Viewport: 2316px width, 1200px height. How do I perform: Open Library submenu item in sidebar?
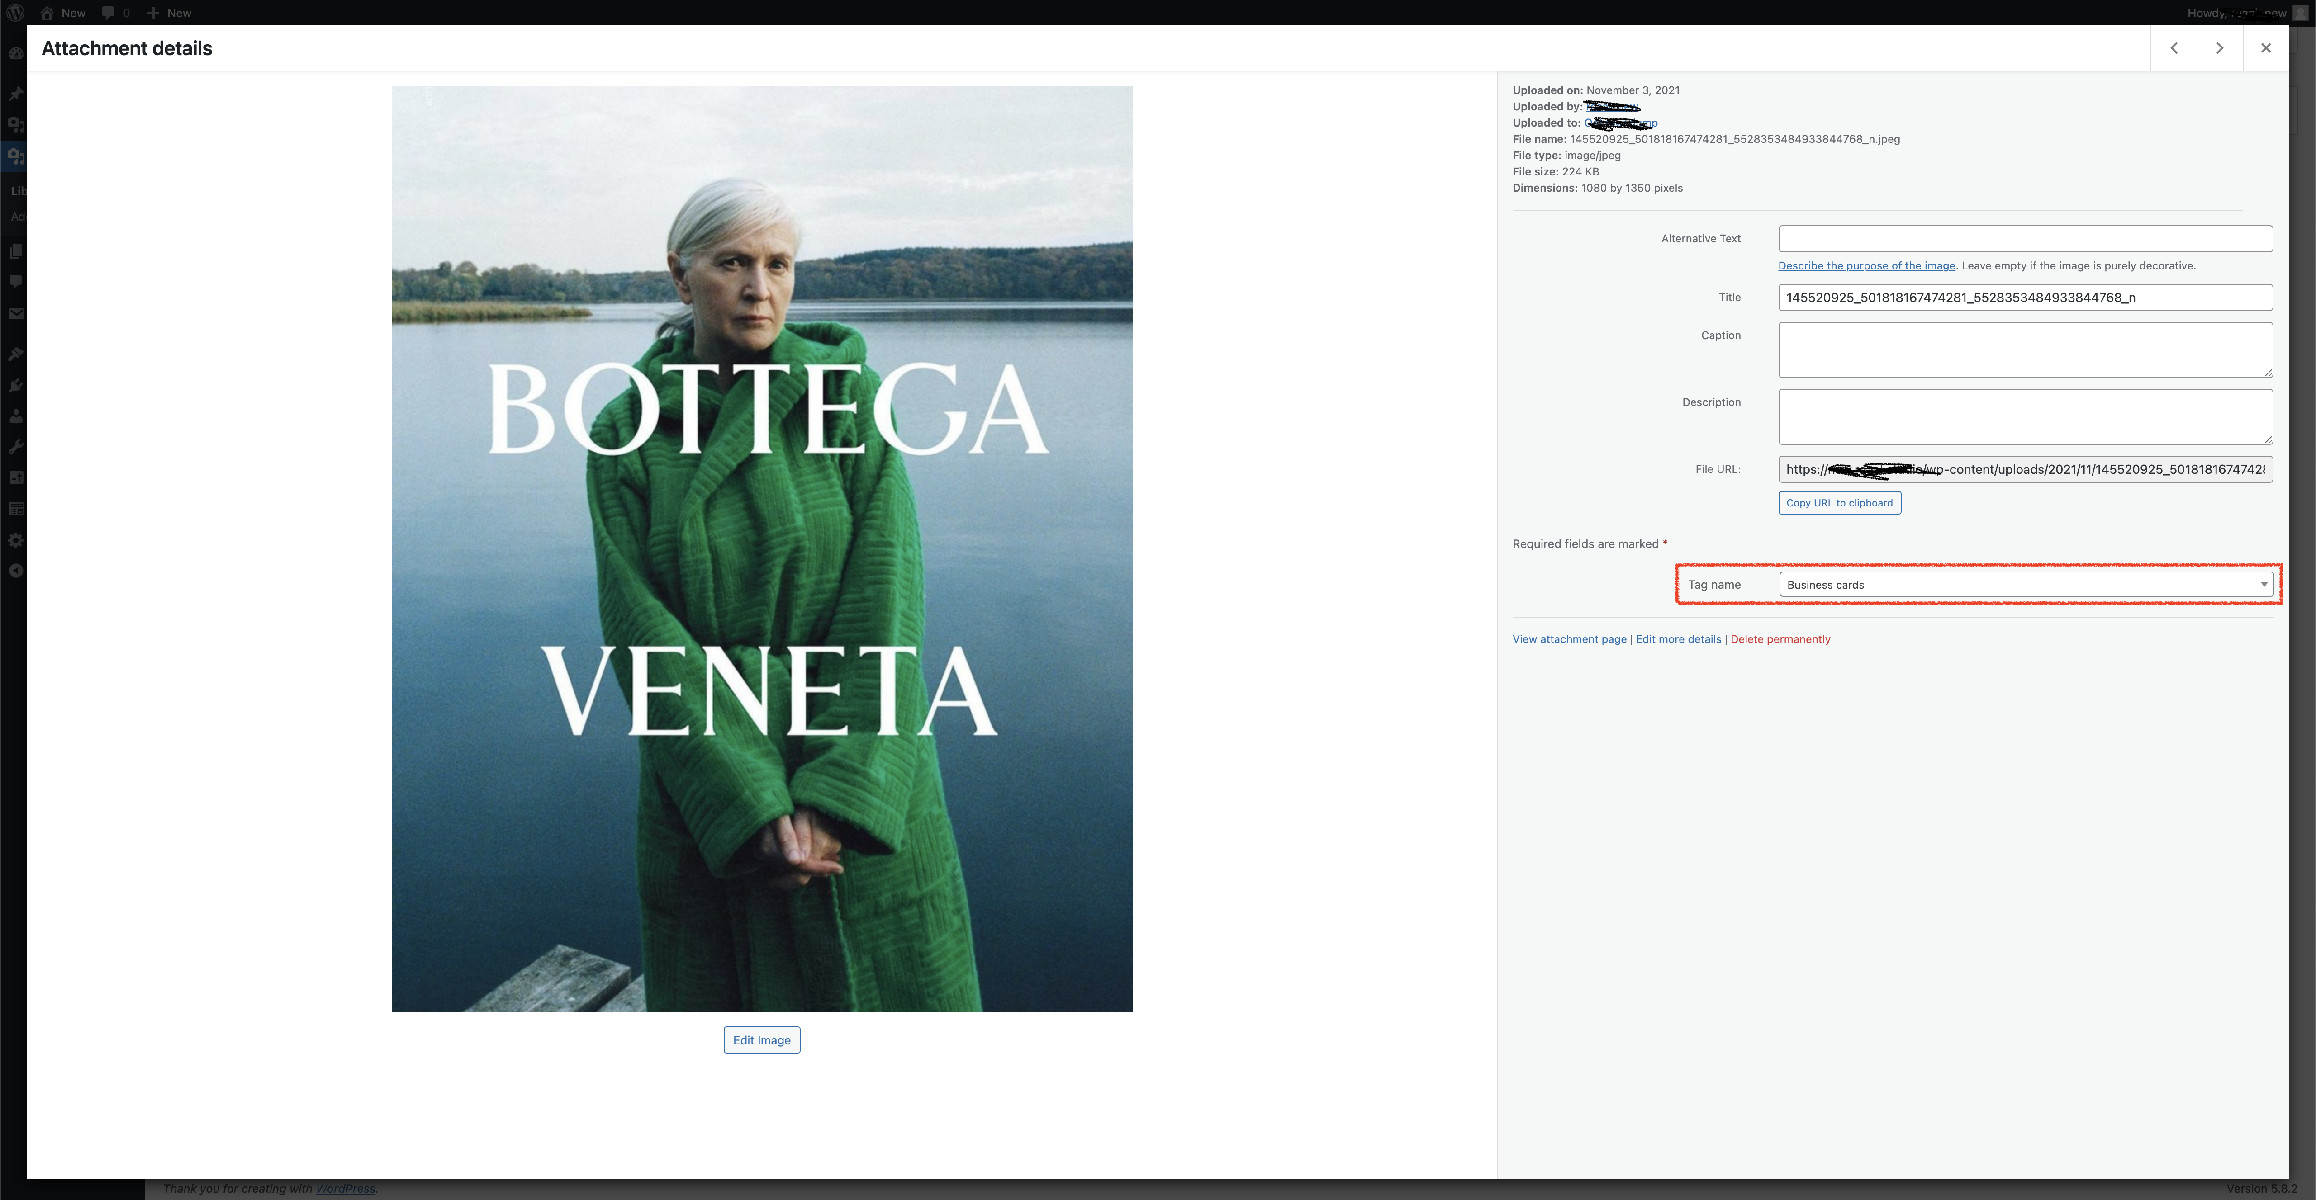18,190
